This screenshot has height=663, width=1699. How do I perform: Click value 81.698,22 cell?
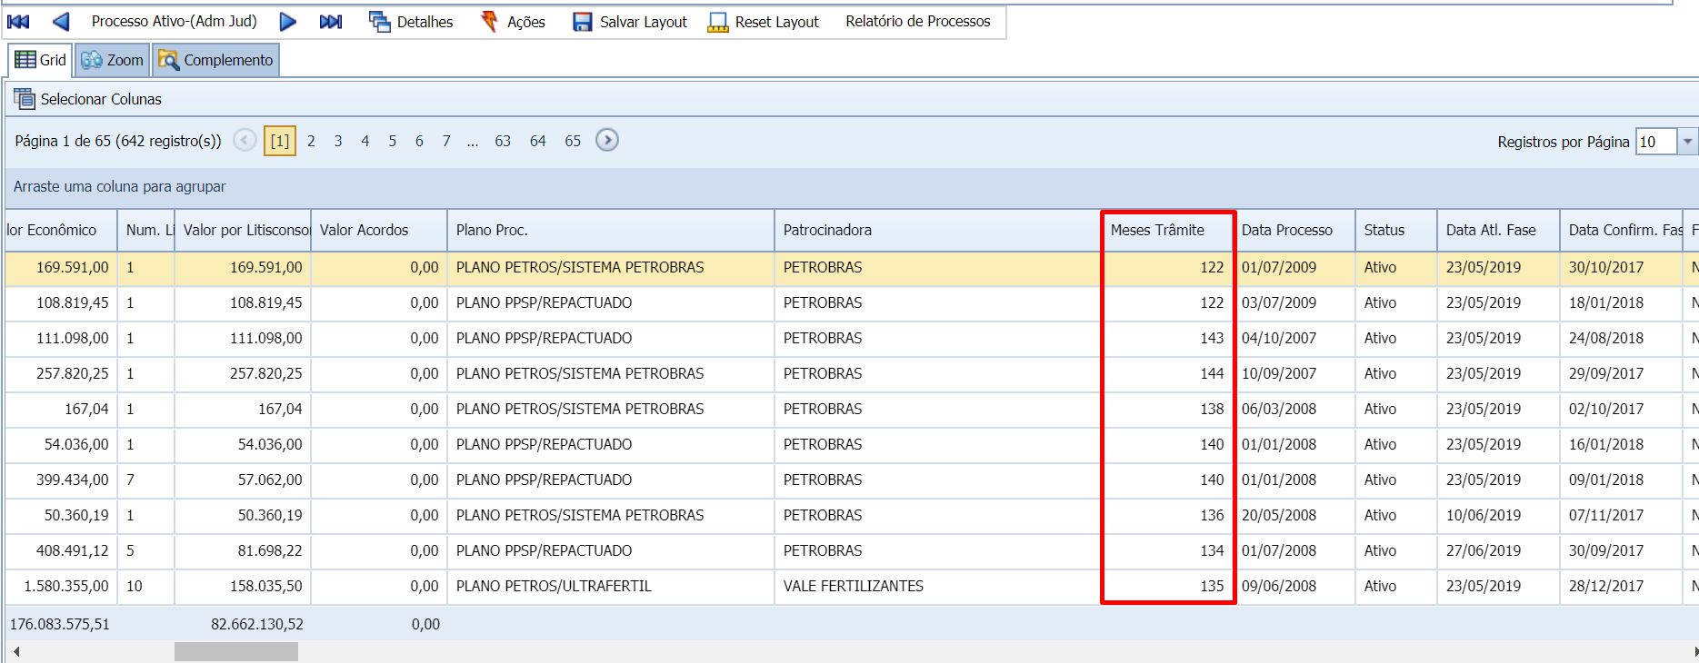point(243,550)
